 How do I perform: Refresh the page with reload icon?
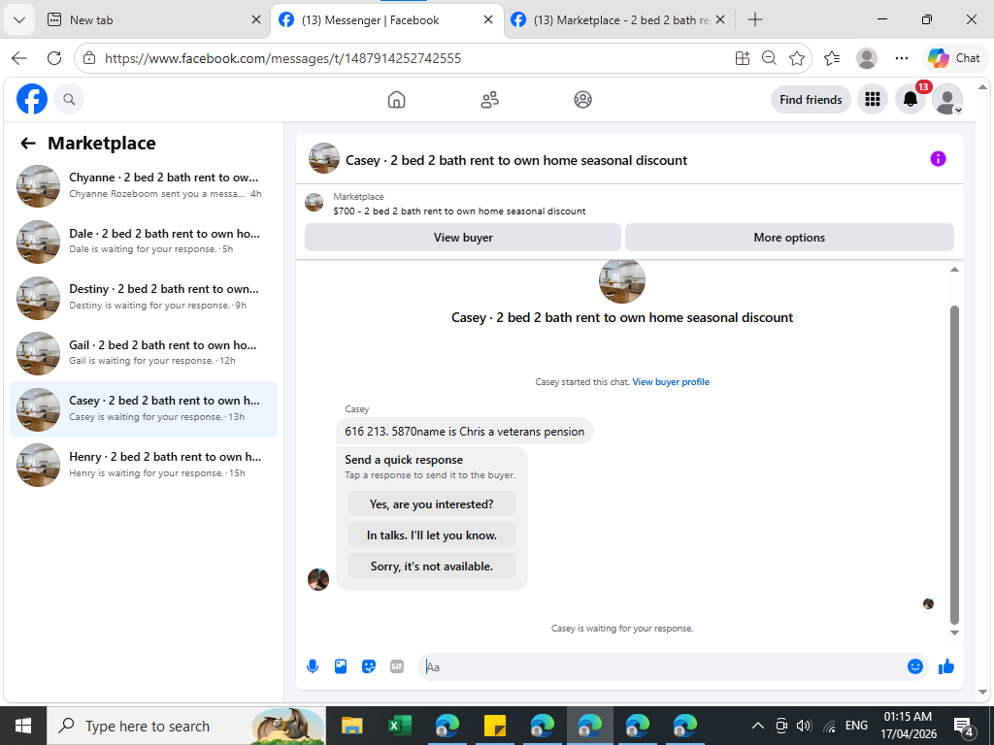(54, 58)
